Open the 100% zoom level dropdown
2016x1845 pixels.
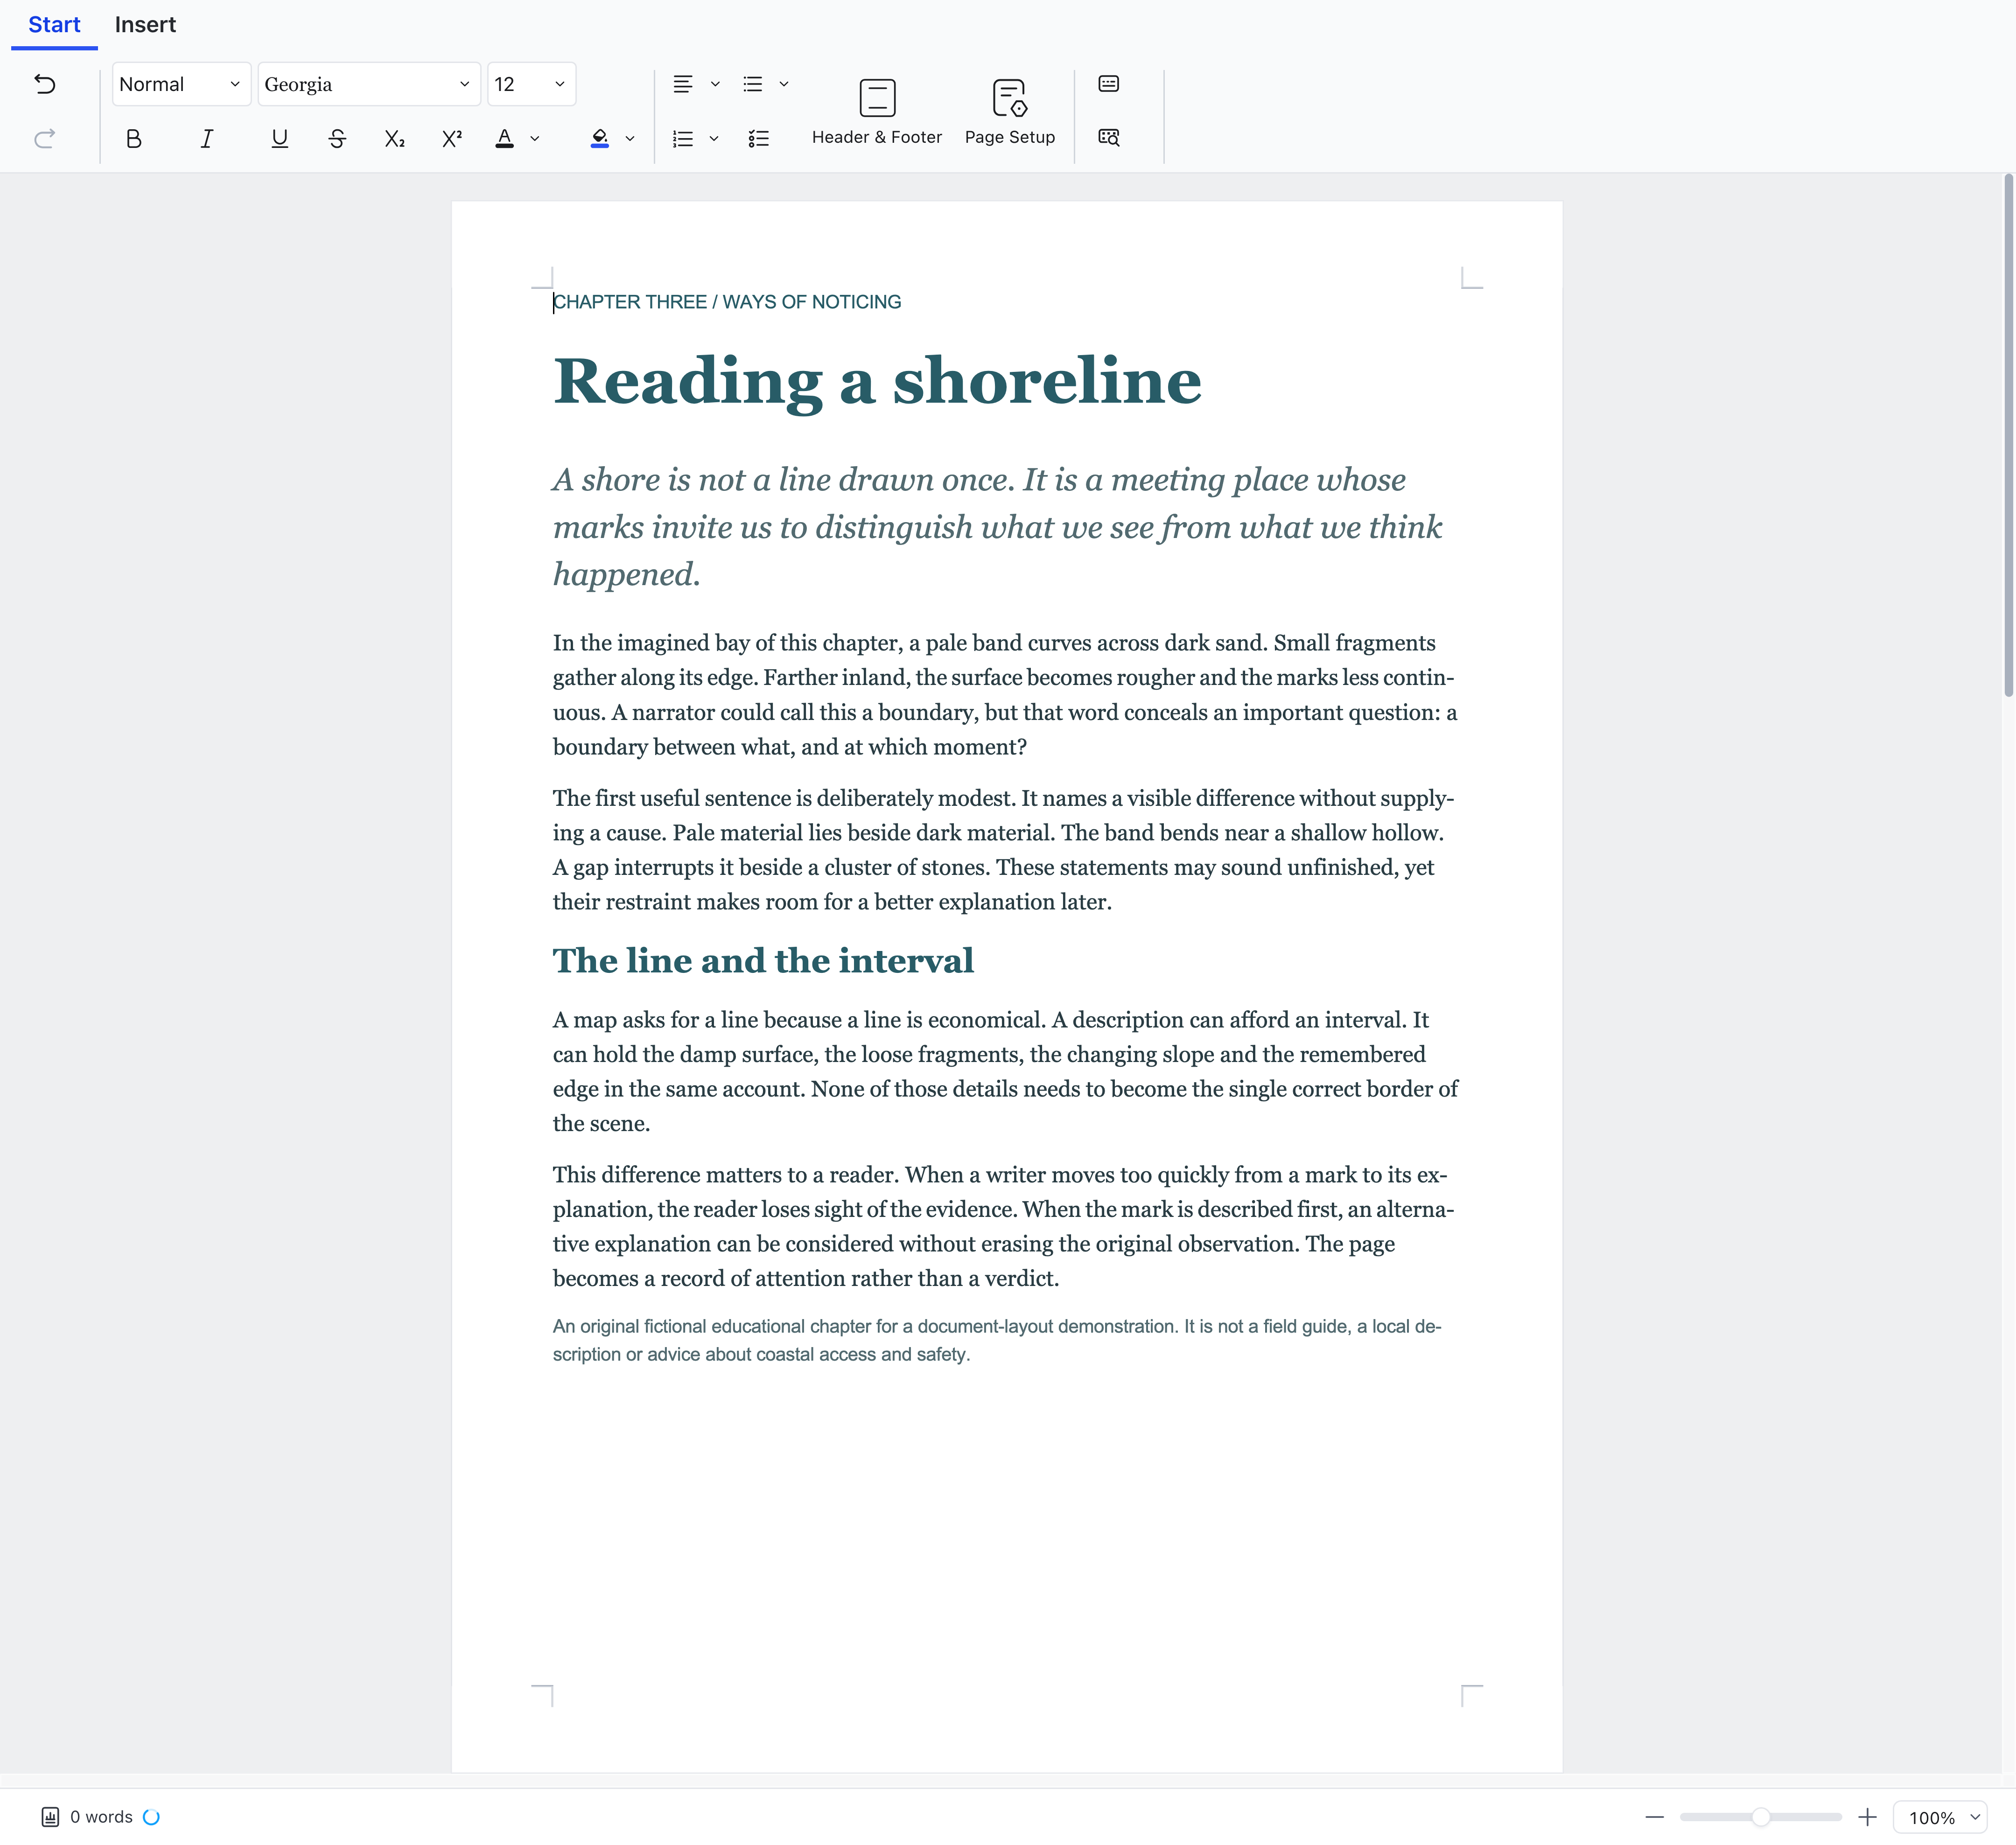[1941, 1818]
